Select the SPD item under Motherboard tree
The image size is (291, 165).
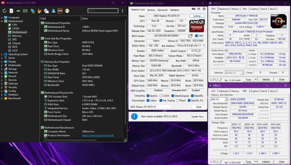(x=14, y=39)
